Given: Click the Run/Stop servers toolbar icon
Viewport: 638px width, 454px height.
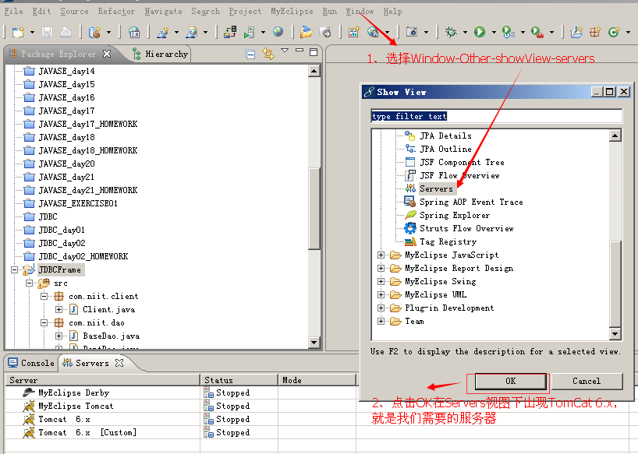Looking at the screenshot, I should pos(249,32).
